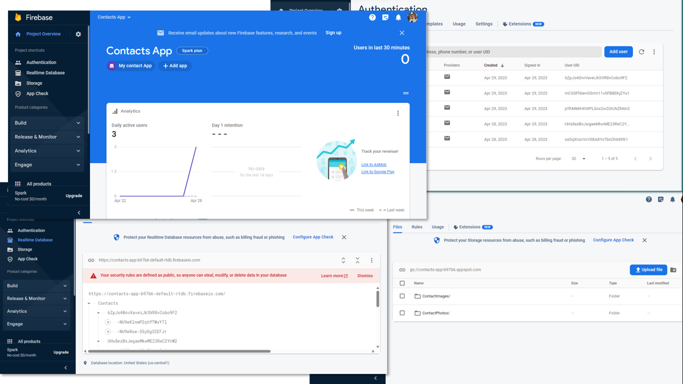Refresh the users list
The image size is (683, 384).
[x=641, y=51]
